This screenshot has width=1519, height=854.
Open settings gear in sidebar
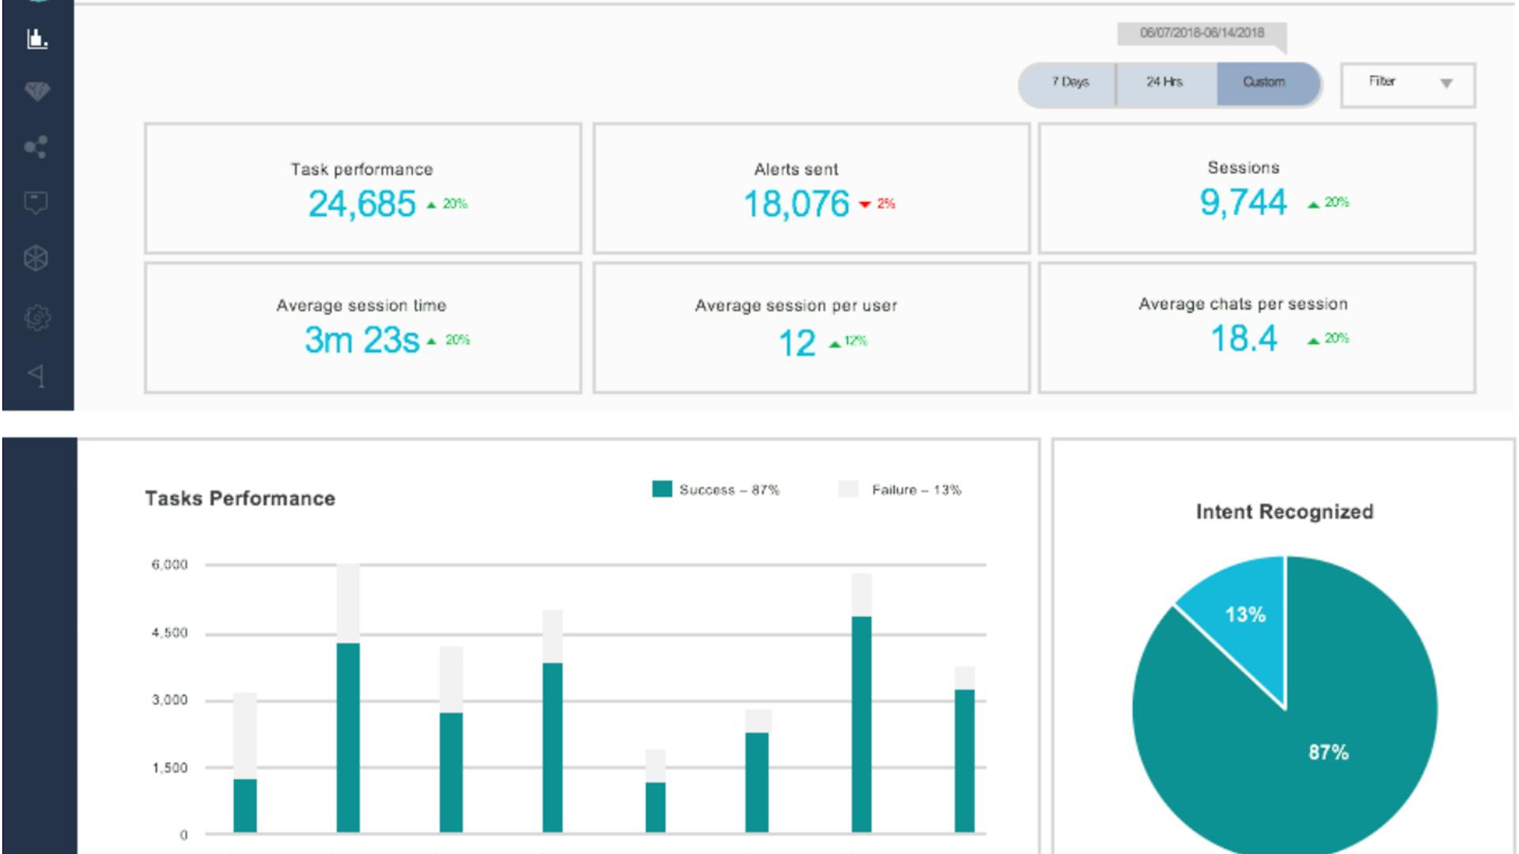pos(36,318)
